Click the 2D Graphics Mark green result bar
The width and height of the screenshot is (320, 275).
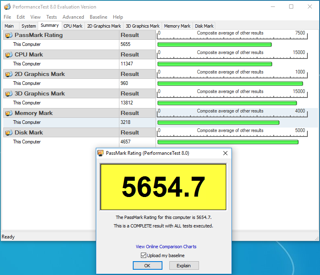(230, 84)
